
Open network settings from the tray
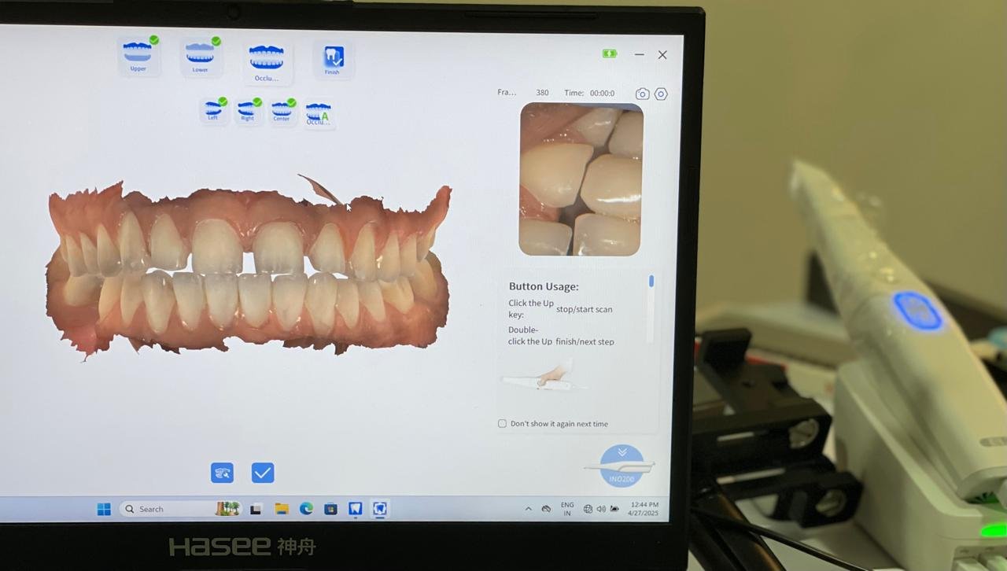click(x=588, y=509)
